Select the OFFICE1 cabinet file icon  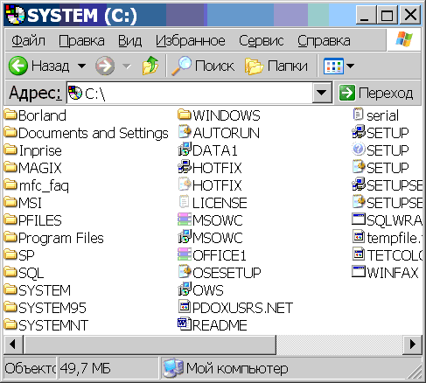(x=185, y=254)
